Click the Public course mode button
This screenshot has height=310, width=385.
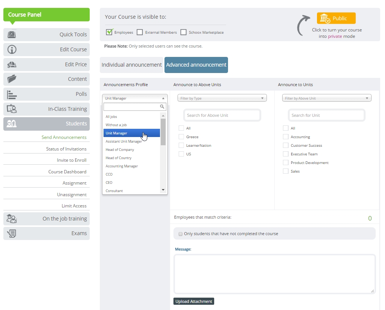(x=336, y=18)
